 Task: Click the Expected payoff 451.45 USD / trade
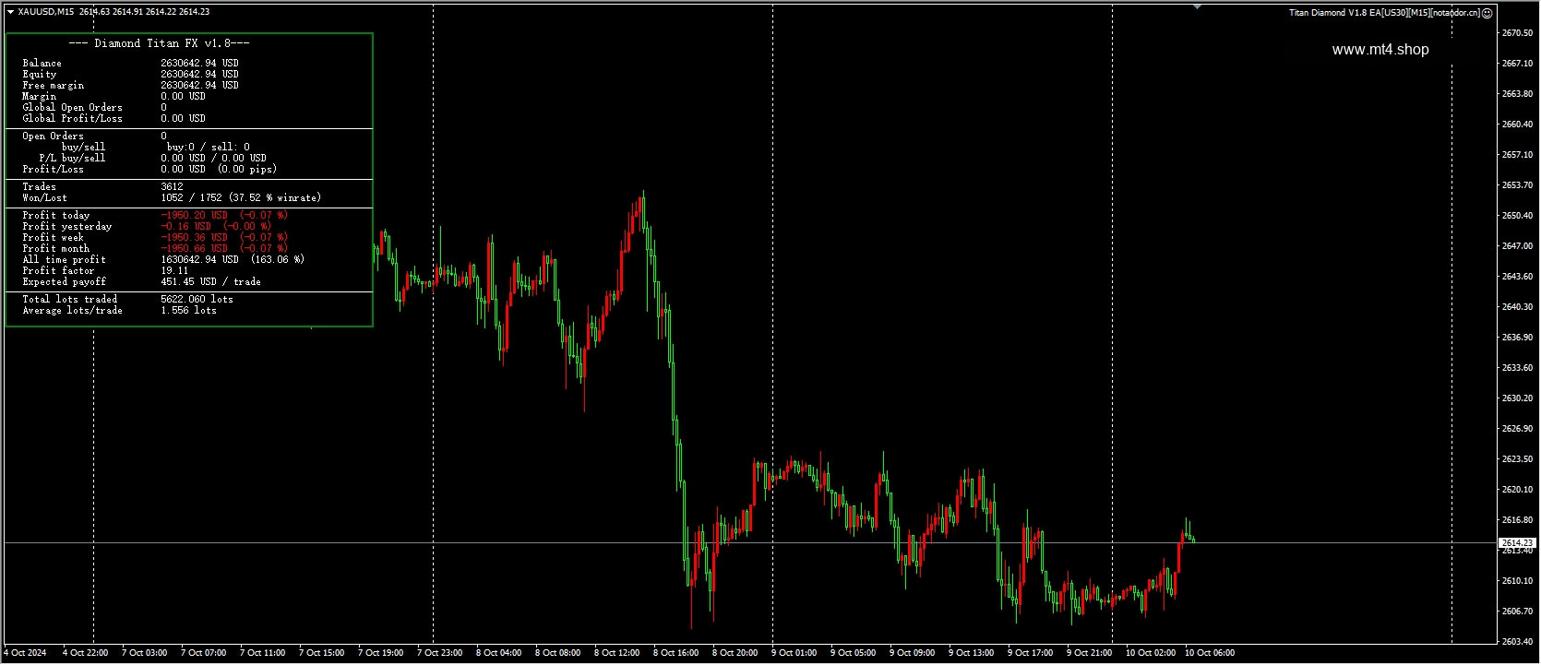click(210, 282)
